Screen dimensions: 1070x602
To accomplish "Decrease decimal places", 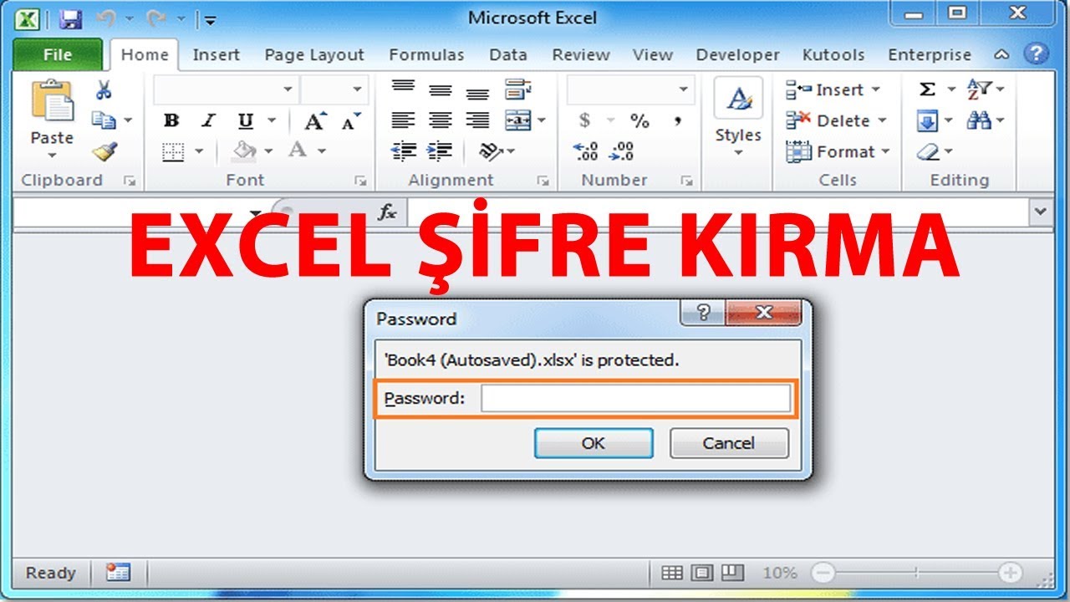I will tap(622, 151).
